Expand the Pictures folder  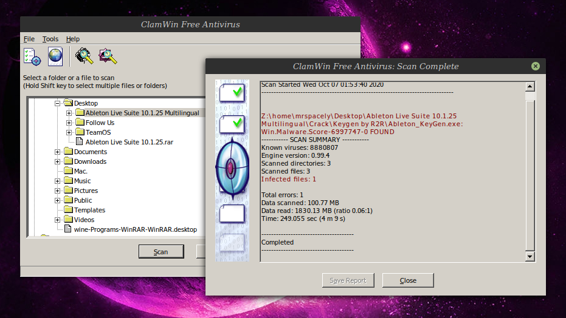(x=57, y=191)
